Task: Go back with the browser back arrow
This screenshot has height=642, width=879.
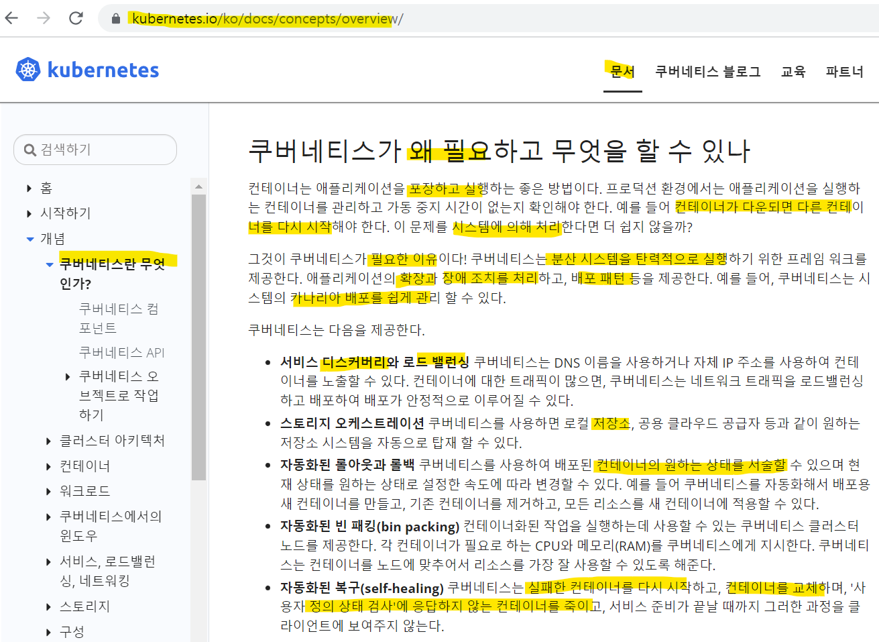Action: [x=11, y=18]
